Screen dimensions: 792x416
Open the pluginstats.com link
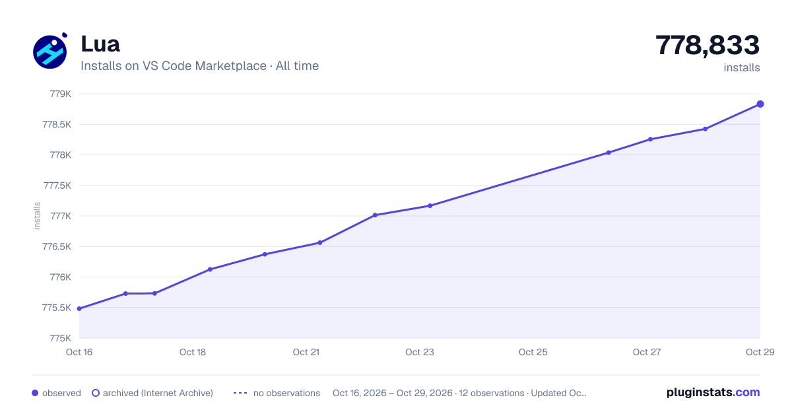click(713, 392)
